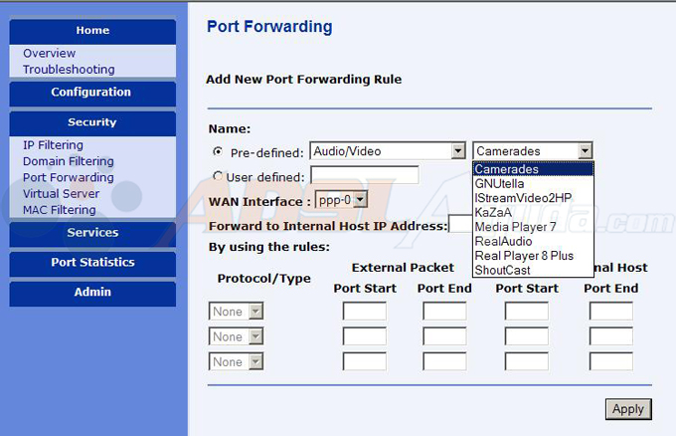The height and width of the screenshot is (436, 676).
Task: Open the MAC Filtering link
Action: (x=60, y=210)
